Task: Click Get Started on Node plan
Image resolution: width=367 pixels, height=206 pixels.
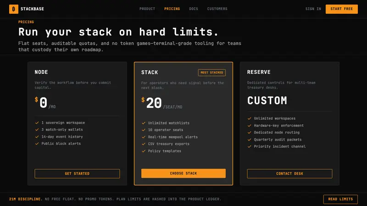Action: (x=77, y=173)
